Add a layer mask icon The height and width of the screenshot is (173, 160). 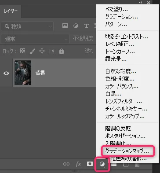(90, 164)
